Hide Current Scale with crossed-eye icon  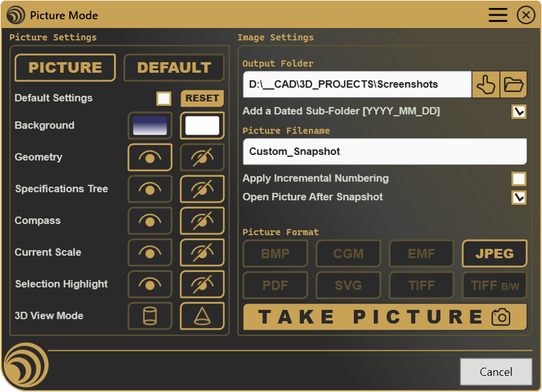pyautogui.click(x=202, y=253)
